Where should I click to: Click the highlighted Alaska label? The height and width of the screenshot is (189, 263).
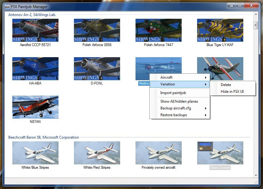click(144, 83)
